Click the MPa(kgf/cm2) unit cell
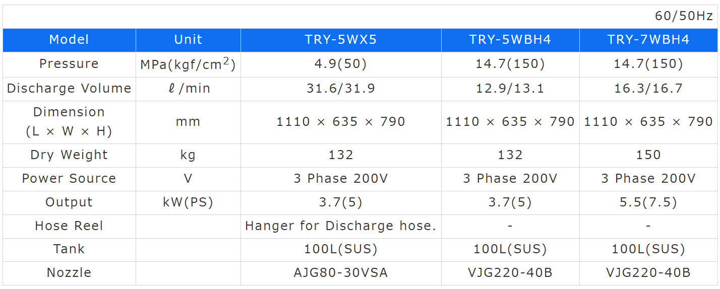 point(188,64)
